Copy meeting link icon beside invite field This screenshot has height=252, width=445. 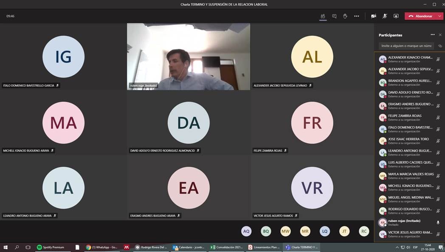click(x=440, y=46)
